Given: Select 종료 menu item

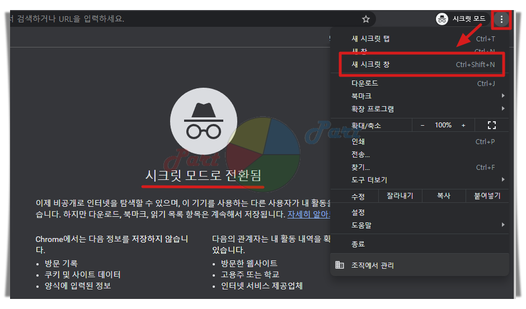Looking at the screenshot, I should pos(419,244).
